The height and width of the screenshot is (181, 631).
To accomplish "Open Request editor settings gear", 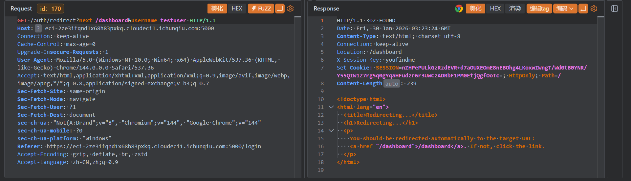I will coord(291,9).
